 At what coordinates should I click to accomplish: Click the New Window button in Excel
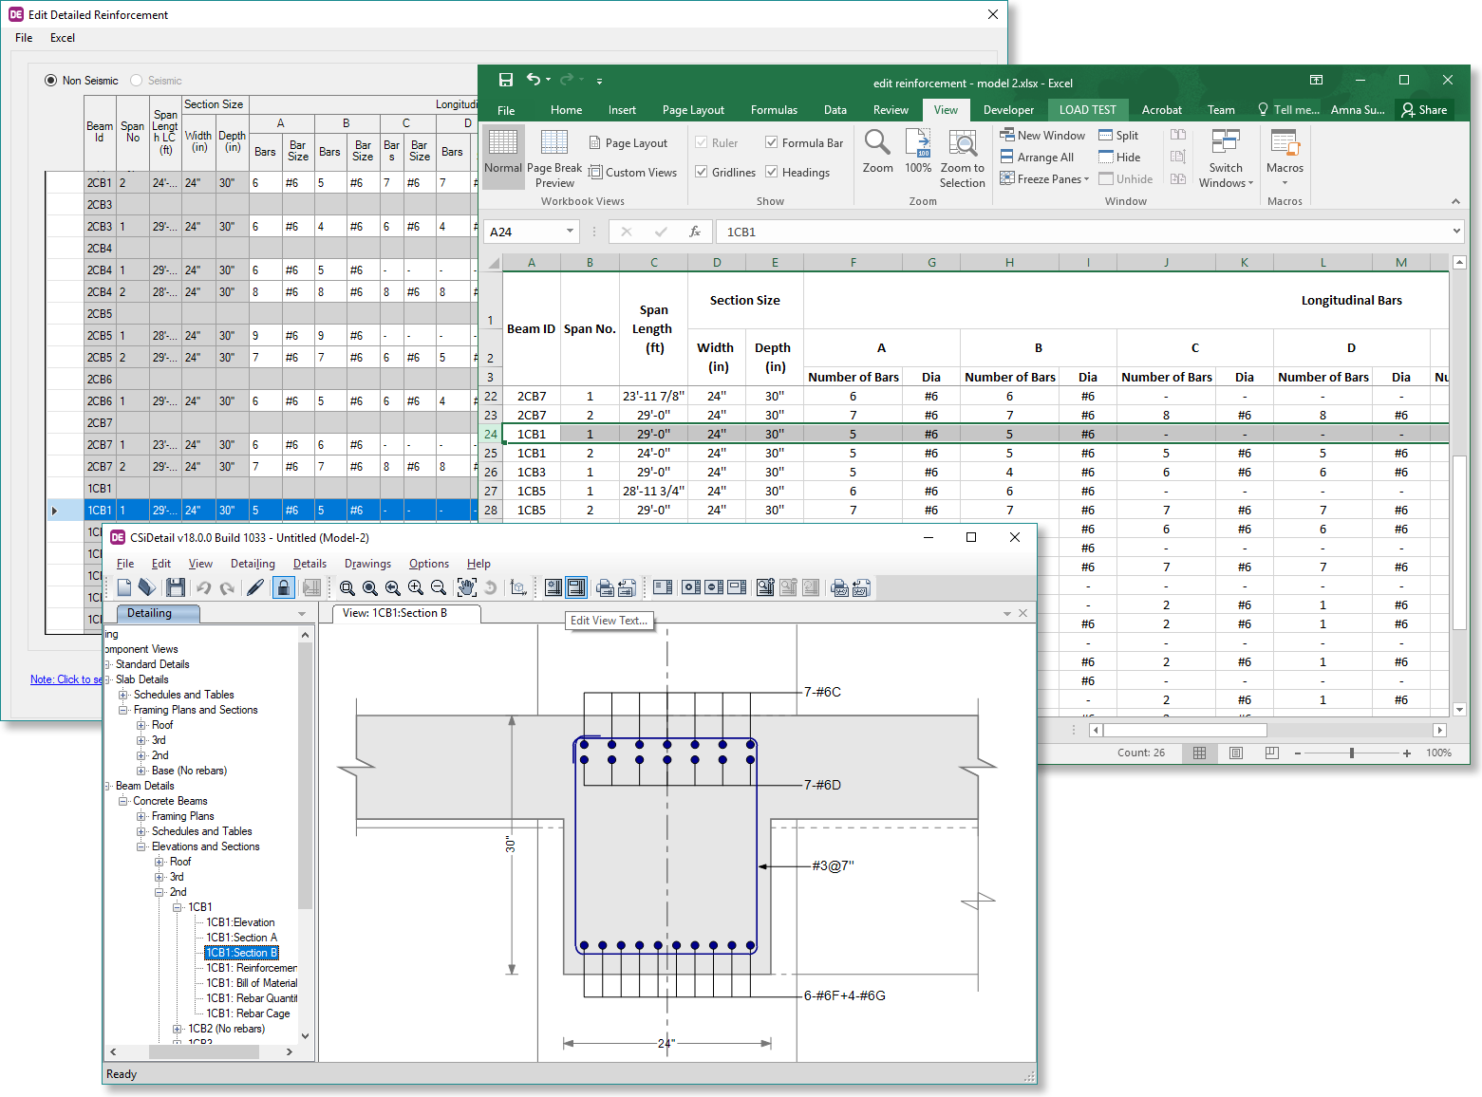coord(1041,136)
